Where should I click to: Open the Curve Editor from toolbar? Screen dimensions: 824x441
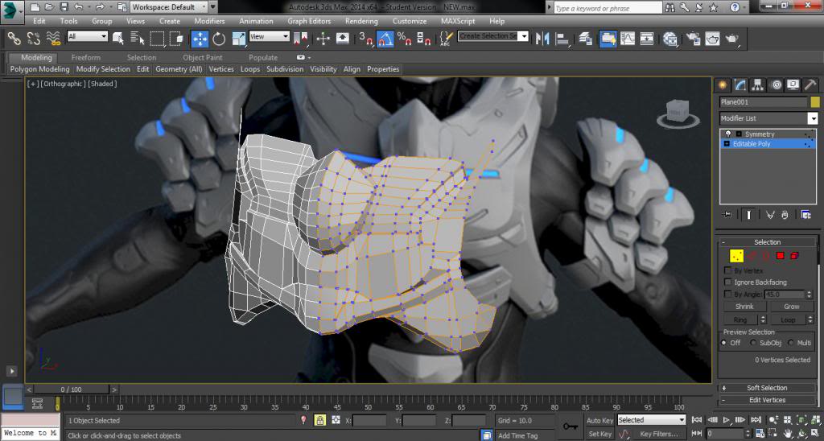[x=626, y=38]
